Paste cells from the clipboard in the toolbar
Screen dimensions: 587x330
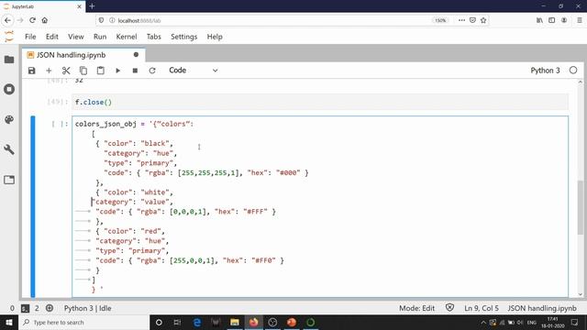tap(100, 71)
